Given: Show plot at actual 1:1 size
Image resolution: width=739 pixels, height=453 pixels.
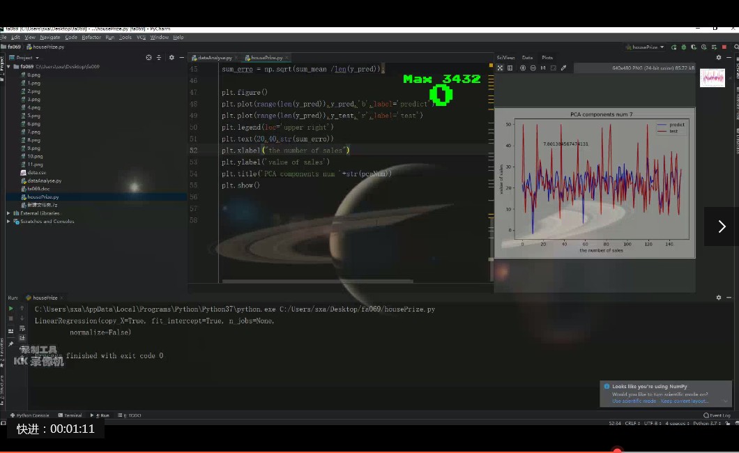Looking at the screenshot, I should [x=543, y=68].
